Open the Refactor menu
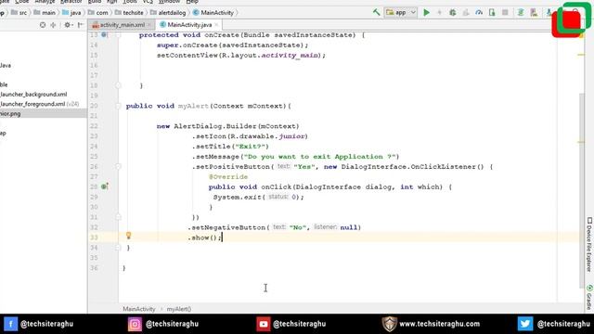Viewport: 594px width, 334px height. [x=71, y=2]
